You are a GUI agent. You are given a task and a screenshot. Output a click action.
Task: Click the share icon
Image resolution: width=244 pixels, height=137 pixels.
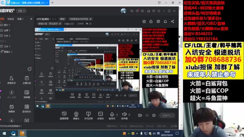172,21
